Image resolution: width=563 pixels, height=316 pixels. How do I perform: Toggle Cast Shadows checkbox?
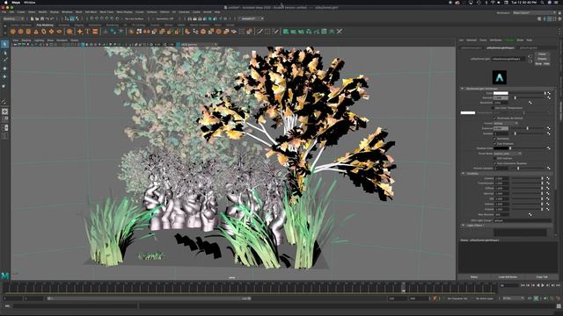point(495,144)
